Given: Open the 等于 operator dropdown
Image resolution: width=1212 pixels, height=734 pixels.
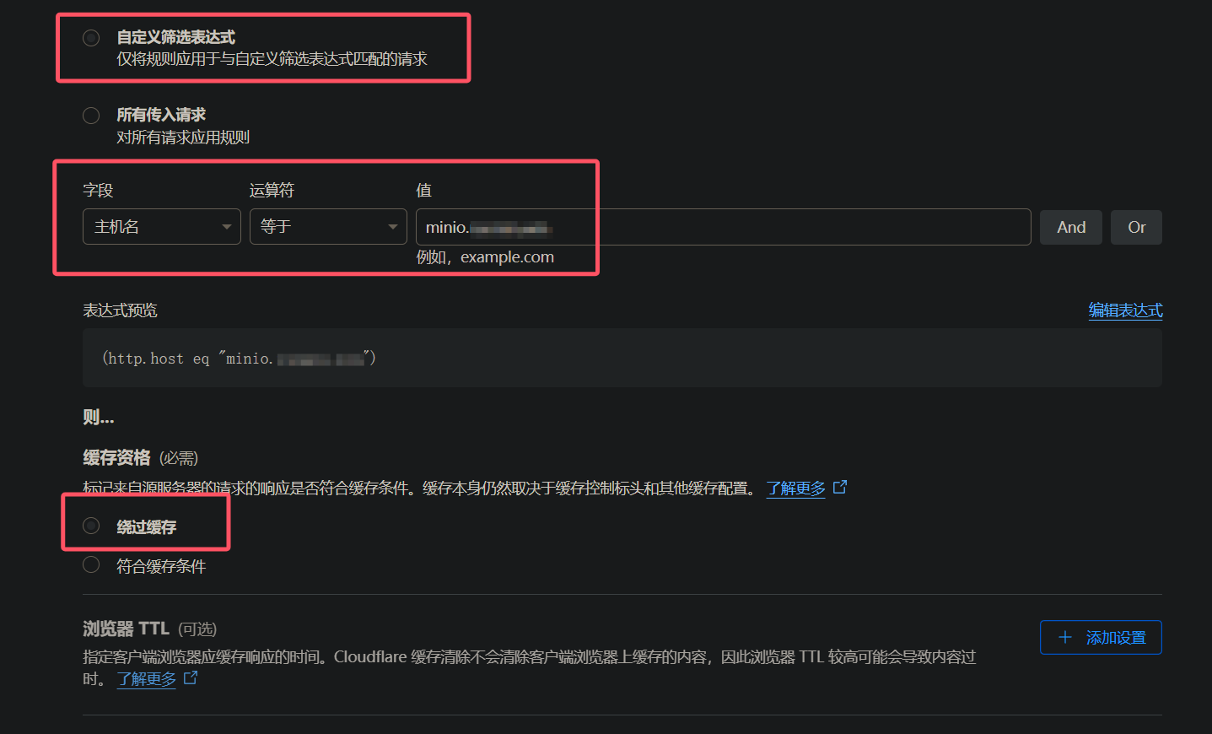Looking at the screenshot, I should (x=319, y=227).
